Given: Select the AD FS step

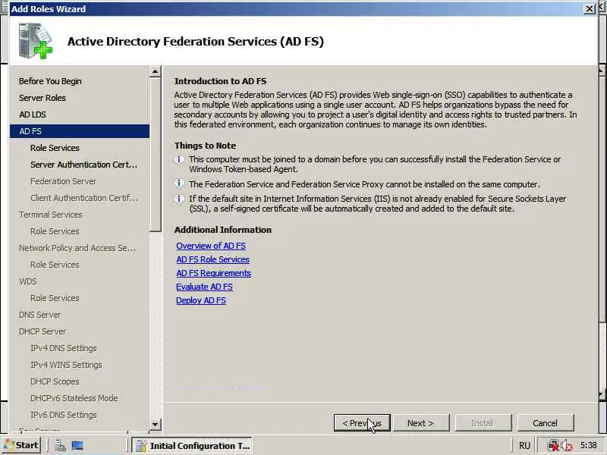Looking at the screenshot, I should coord(80,131).
